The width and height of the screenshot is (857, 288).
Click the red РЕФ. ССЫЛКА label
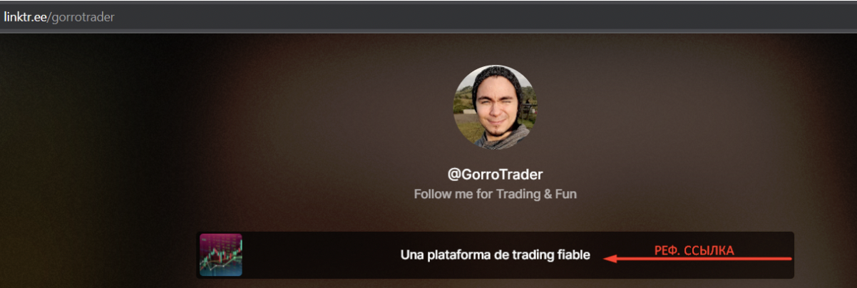click(694, 250)
